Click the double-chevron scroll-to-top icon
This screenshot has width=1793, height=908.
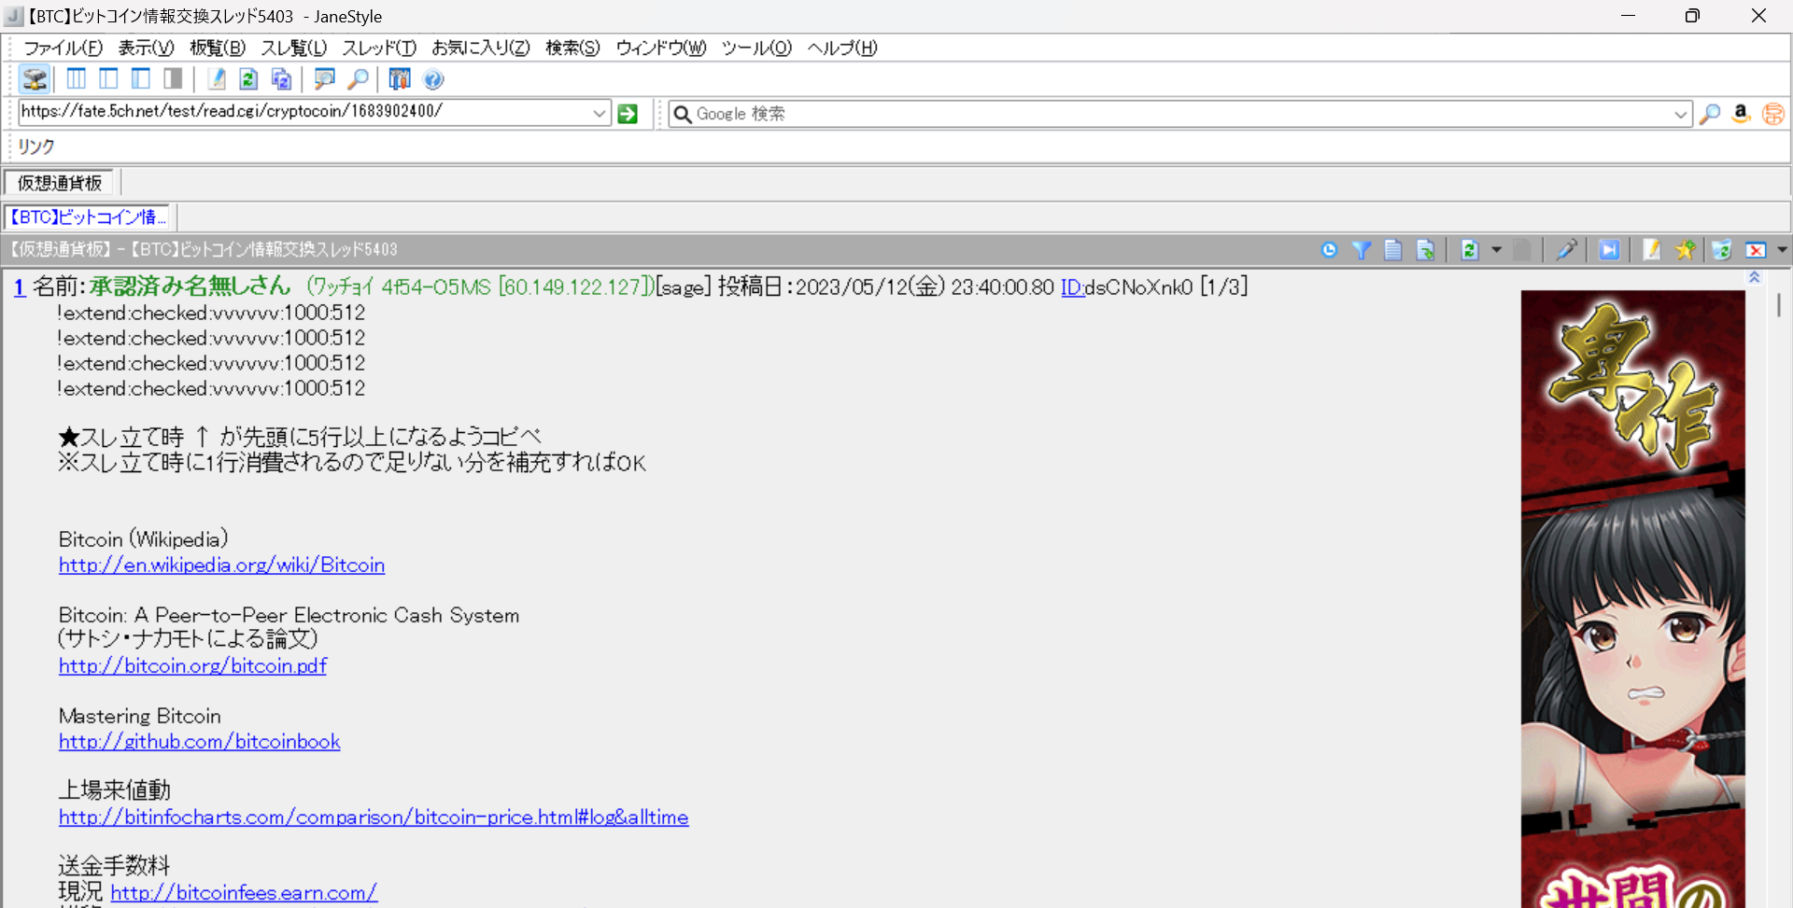1755,277
